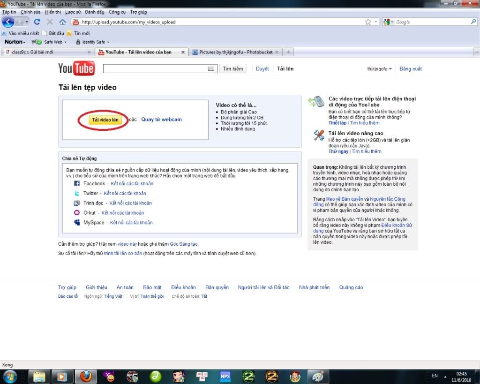Open the Paint palette taskbar icon
480x384 pixels.
click(x=317, y=376)
